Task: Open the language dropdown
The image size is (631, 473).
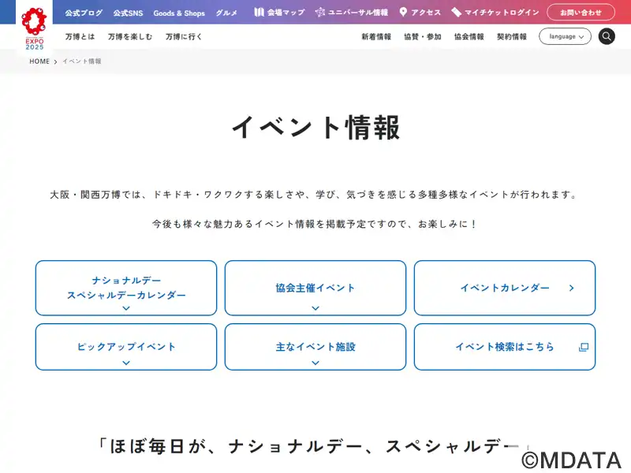Action: click(x=565, y=36)
